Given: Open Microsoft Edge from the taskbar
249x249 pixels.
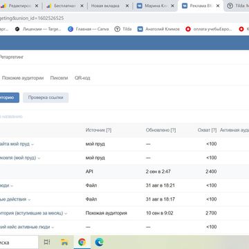Looking at the screenshot, I should [x=99, y=242].
